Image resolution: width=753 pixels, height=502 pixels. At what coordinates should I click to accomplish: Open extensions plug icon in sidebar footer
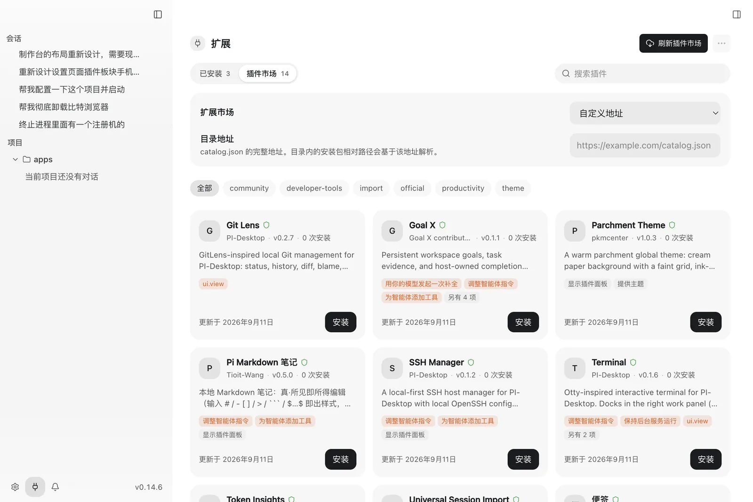coord(35,487)
